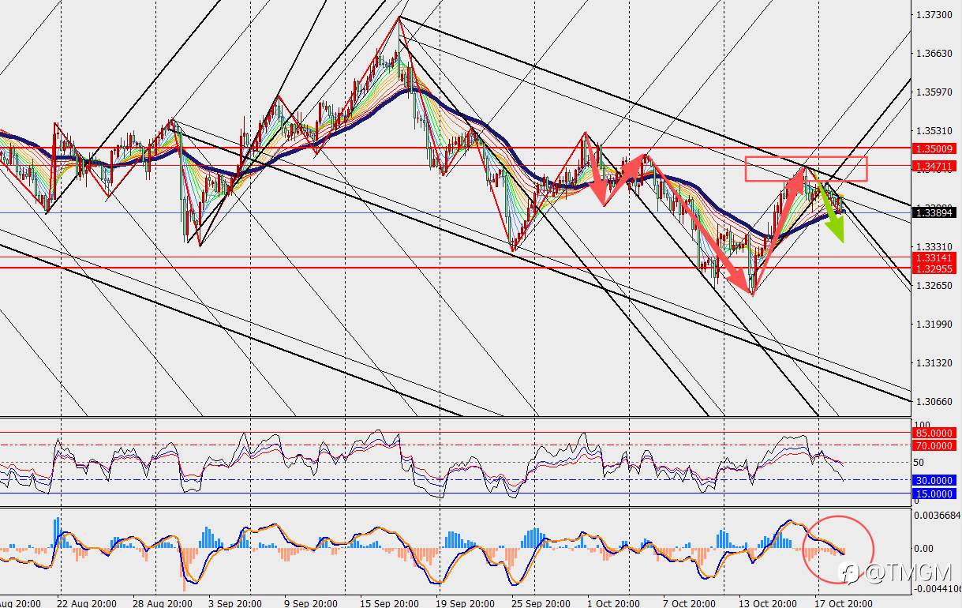The image size is (962, 608).
Task: Click the 0.0036684 MACD scale value
Action: click(937, 515)
